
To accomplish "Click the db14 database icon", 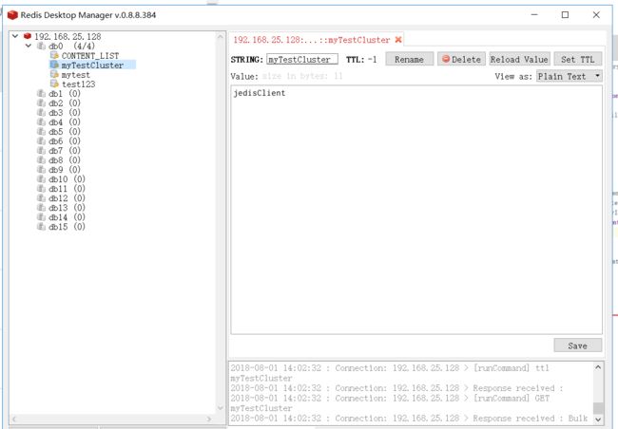I will (x=41, y=216).
